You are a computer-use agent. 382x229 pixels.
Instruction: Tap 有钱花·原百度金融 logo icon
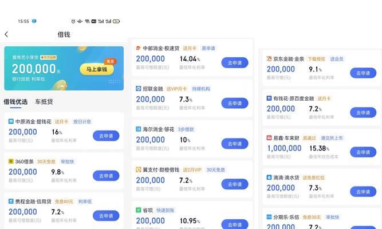[269, 98]
